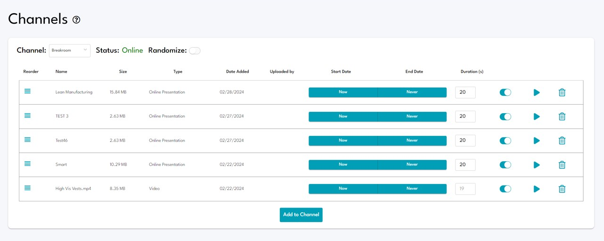Play the High Vis Vests.mp4 video
This screenshot has width=604, height=241.
[x=537, y=189]
